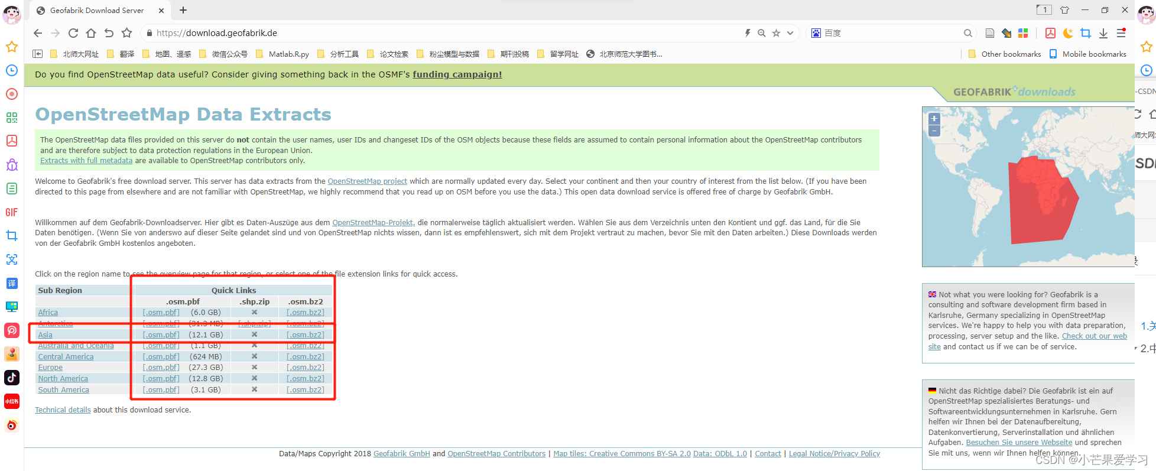
Task: Bookmark page with star icon left of address bar
Action: tap(126, 33)
